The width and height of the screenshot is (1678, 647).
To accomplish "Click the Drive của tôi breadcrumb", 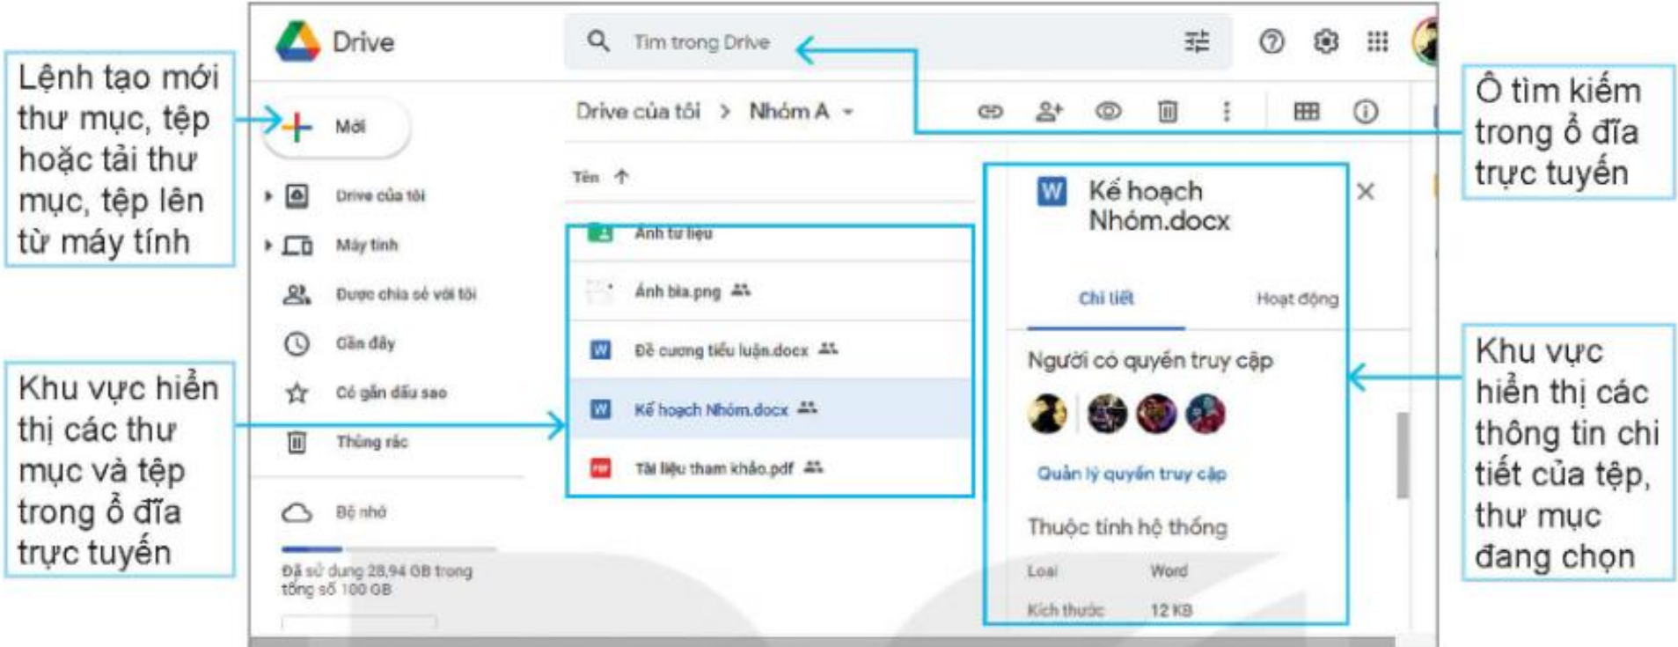I will click(x=638, y=112).
